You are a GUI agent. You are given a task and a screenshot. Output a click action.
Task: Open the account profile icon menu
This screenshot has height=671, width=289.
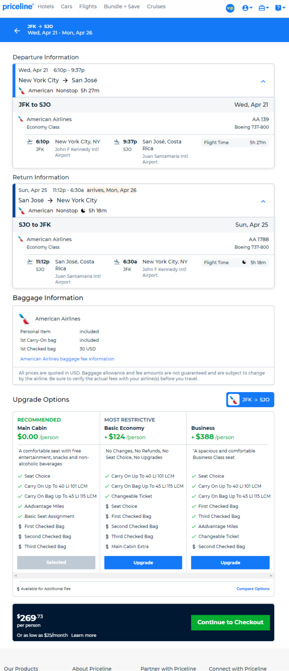coord(247,8)
